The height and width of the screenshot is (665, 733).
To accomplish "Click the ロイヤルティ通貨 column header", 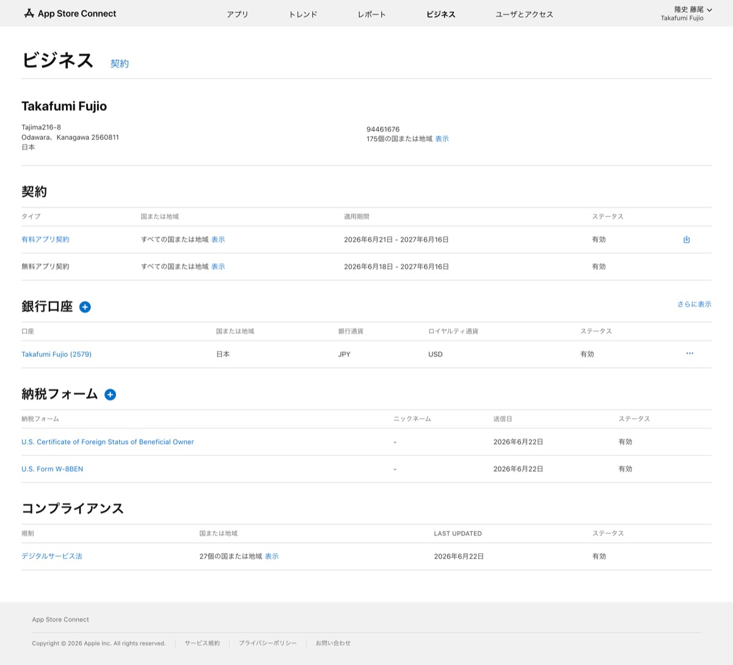I will (453, 331).
